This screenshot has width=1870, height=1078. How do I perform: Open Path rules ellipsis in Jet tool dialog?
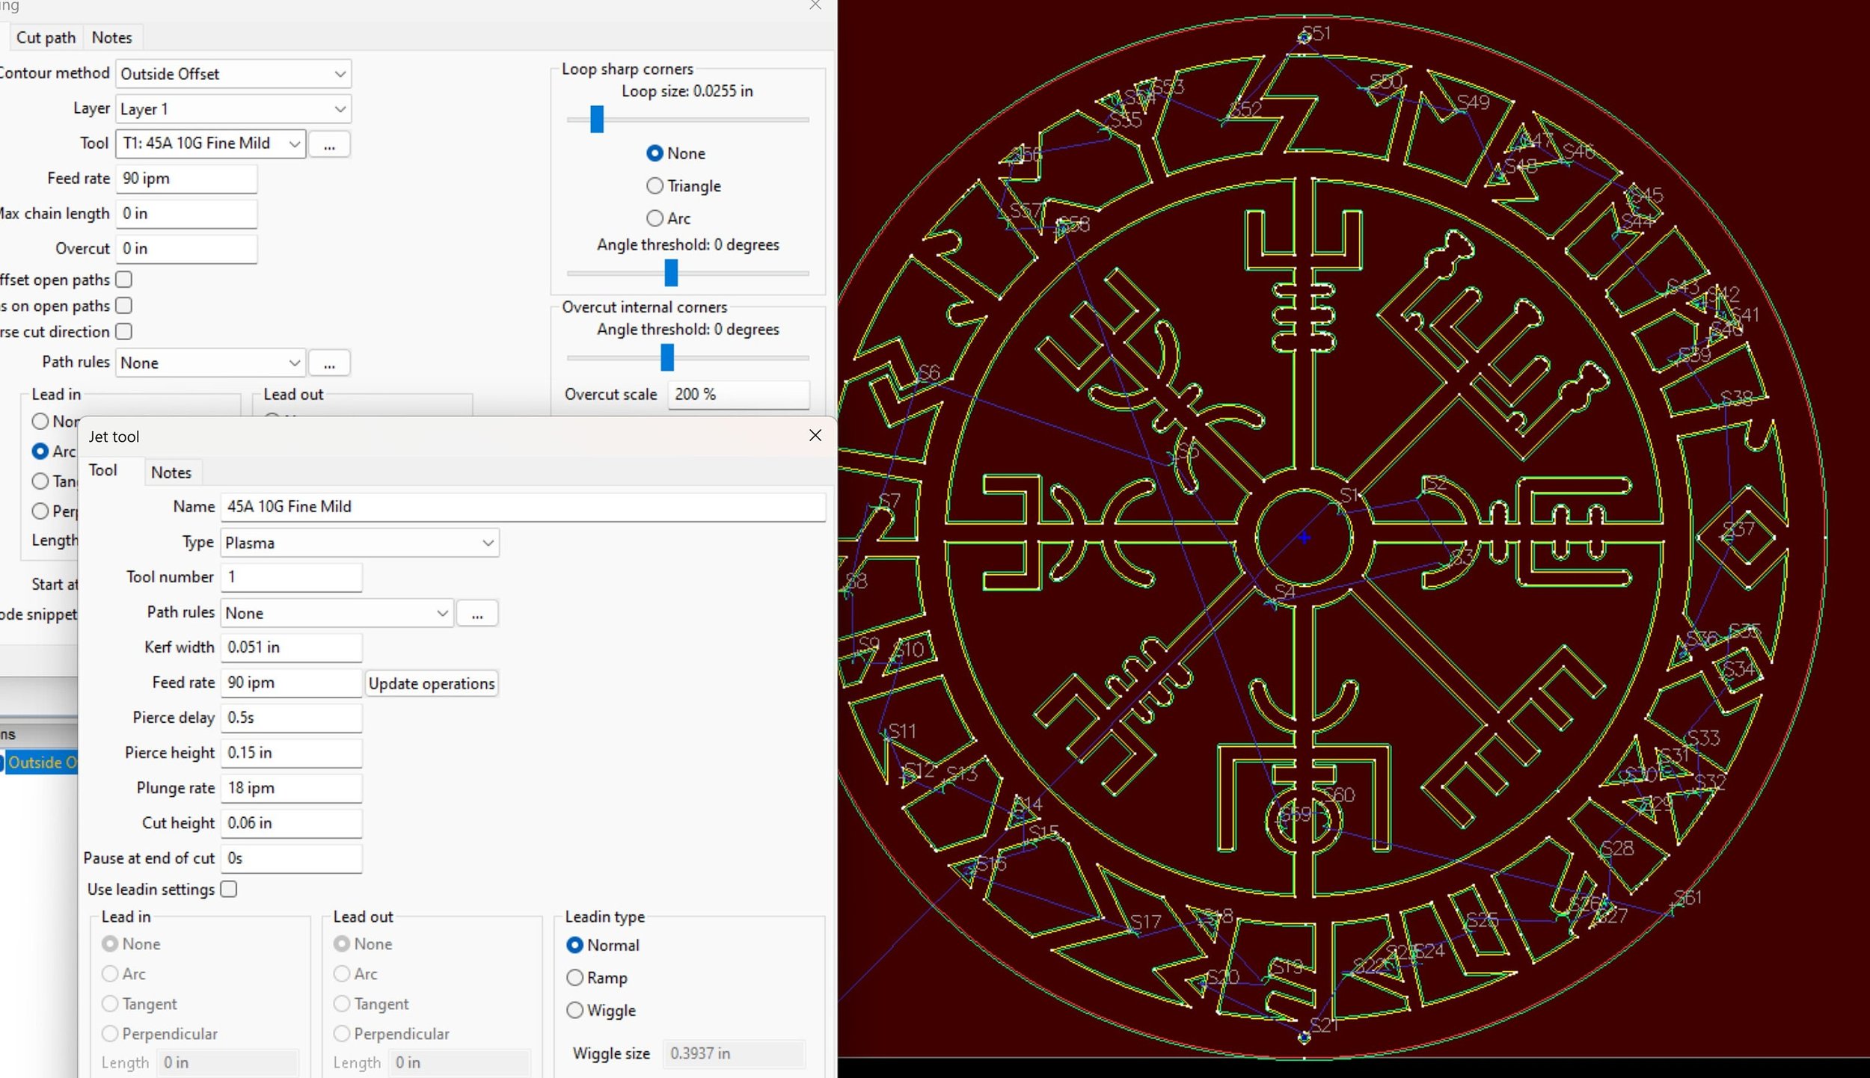click(477, 614)
